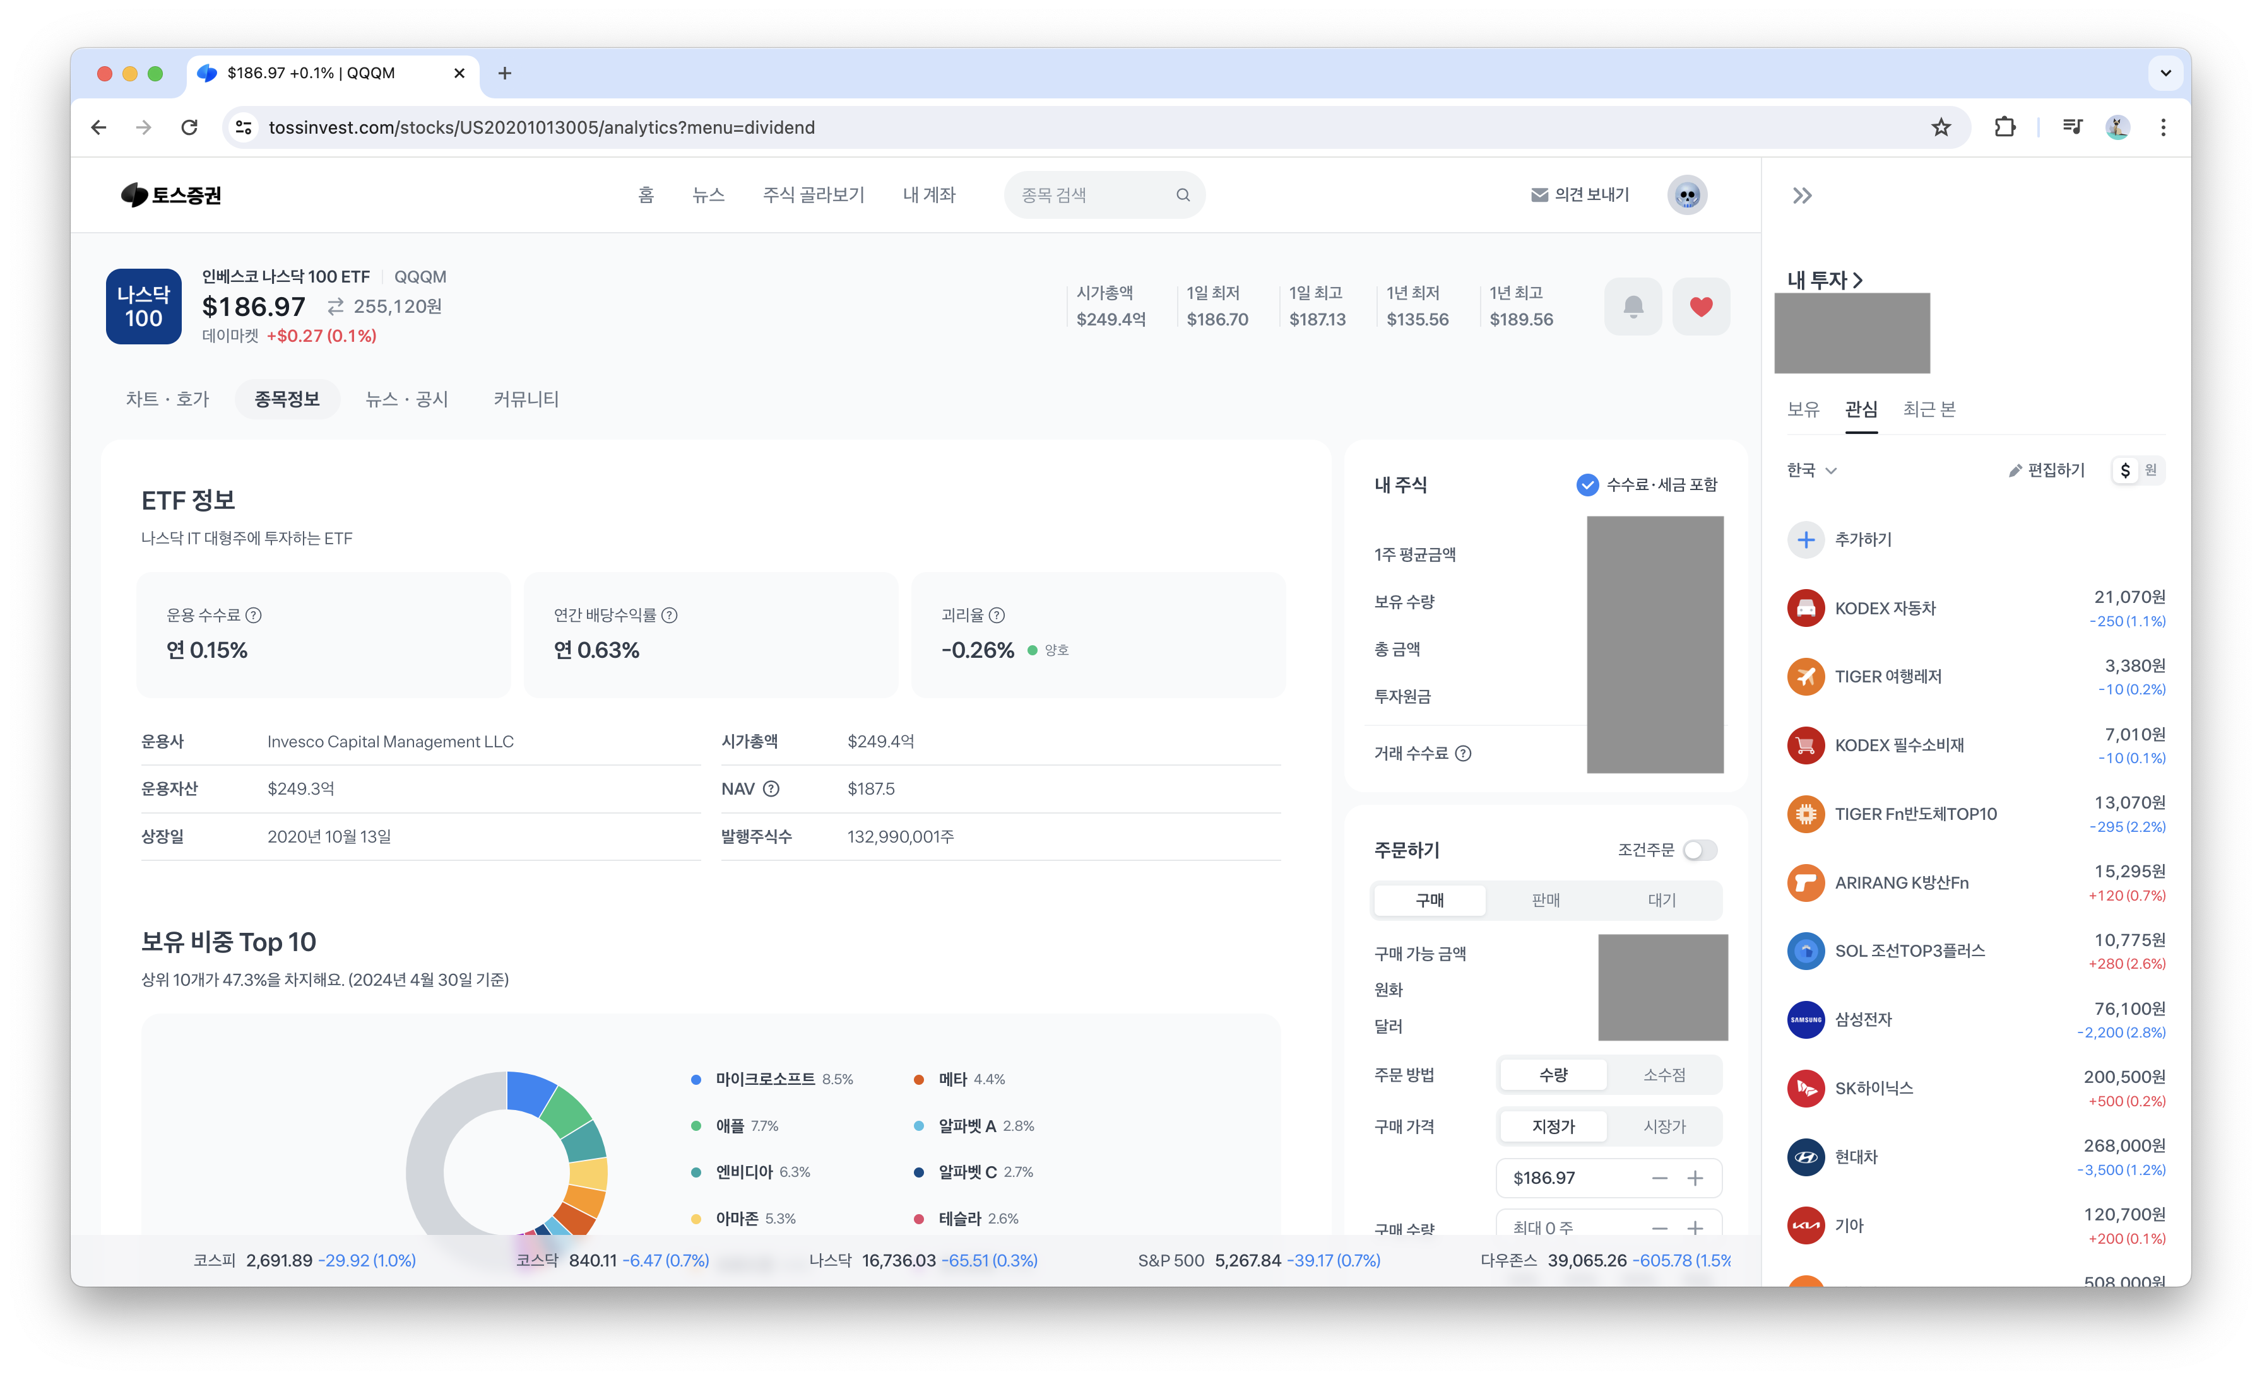Open the Chrome tab list dropdown arrow
This screenshot has width=2262, height=1380.
[x=2165, y=73]
